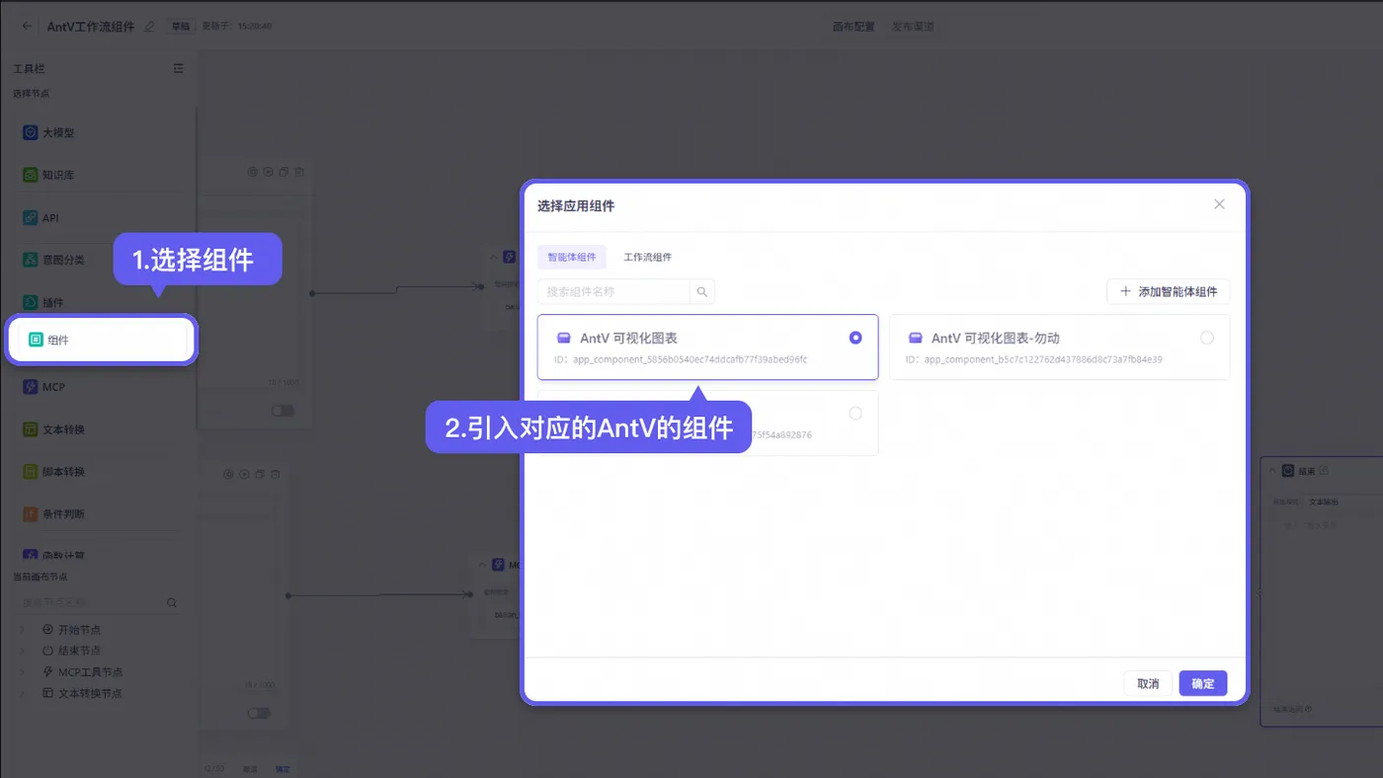Expand the 开始节点 tree item
The width and height of the screenshot is (1383, 778).
pos(22,630)
